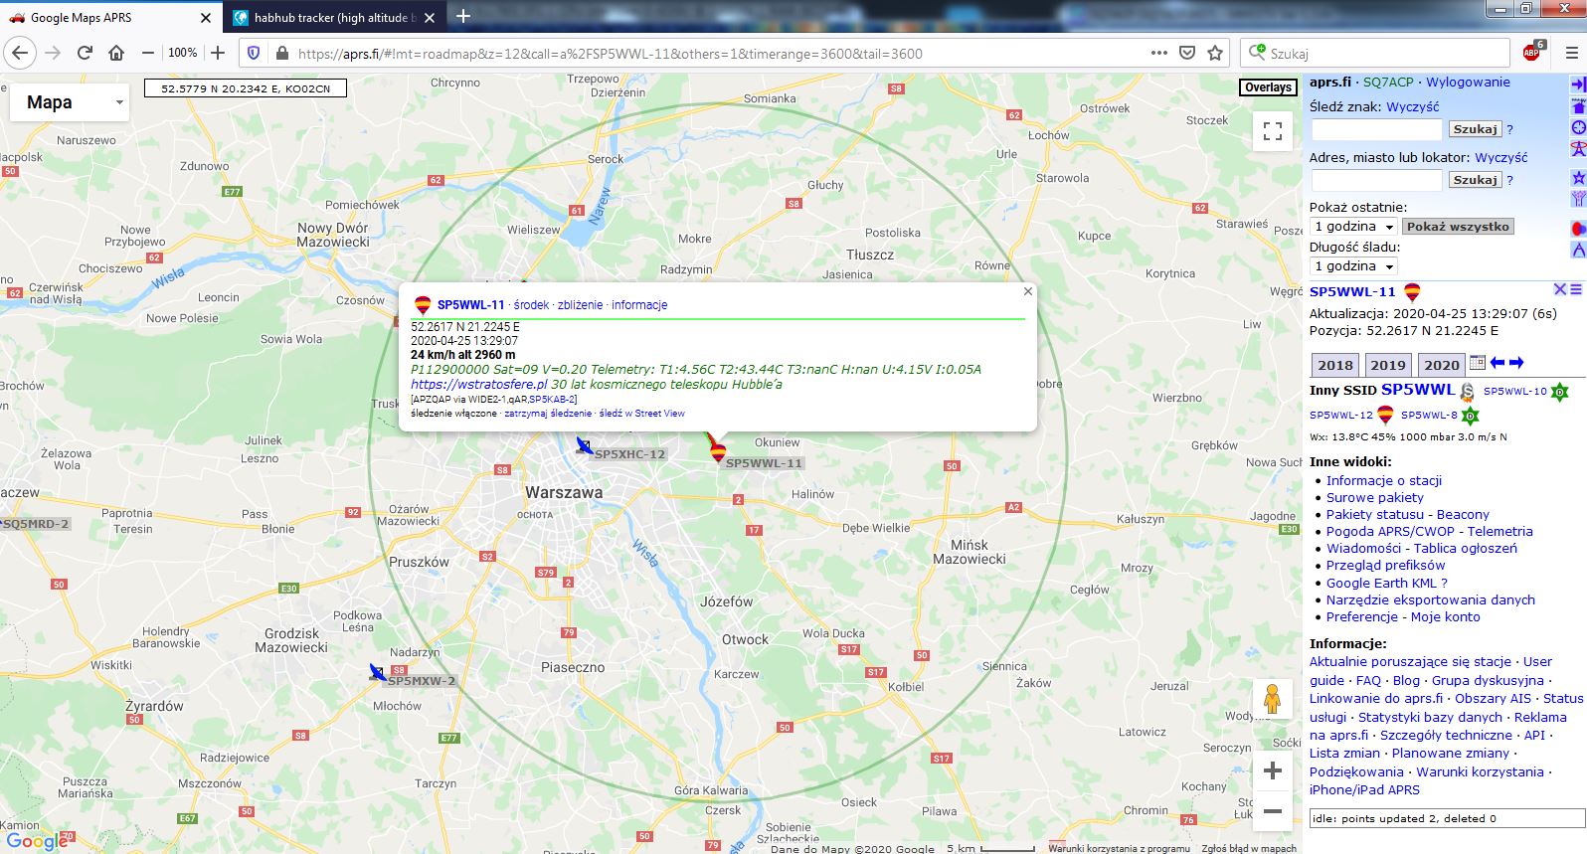This screenshot has height=854, width=1587.
Task: Click the red antenna tower icon in the sidebar
Action: pyautogui.click(x=1578, y=149)
